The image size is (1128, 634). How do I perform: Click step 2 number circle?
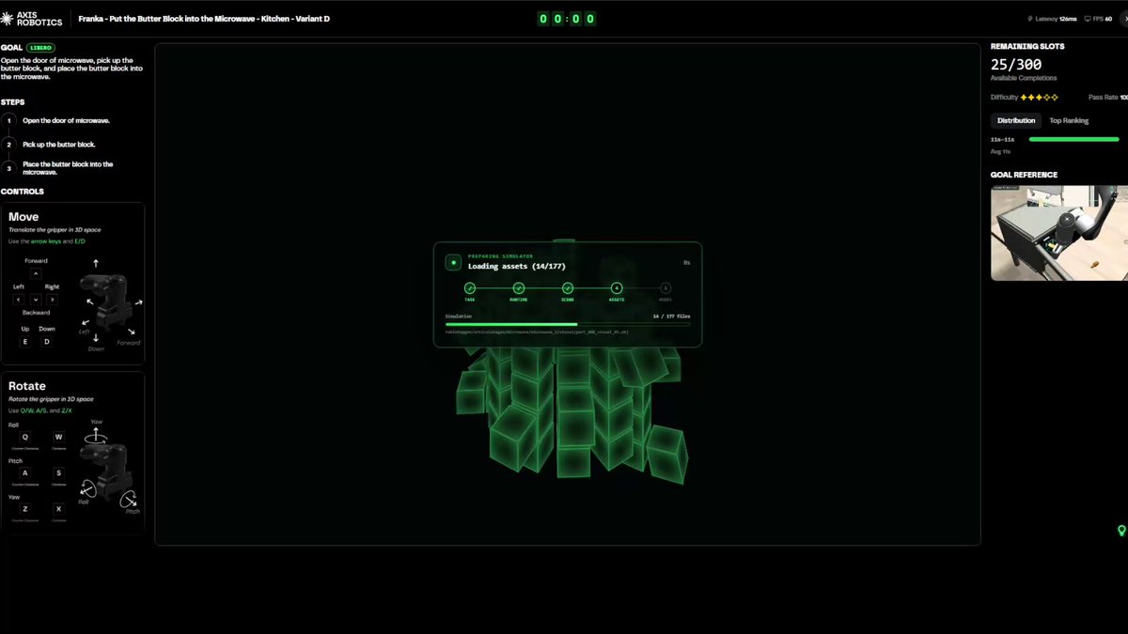coord(9,145)
